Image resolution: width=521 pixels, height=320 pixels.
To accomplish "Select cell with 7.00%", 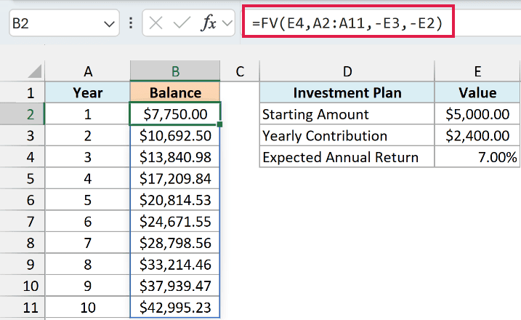I will 477,156.
